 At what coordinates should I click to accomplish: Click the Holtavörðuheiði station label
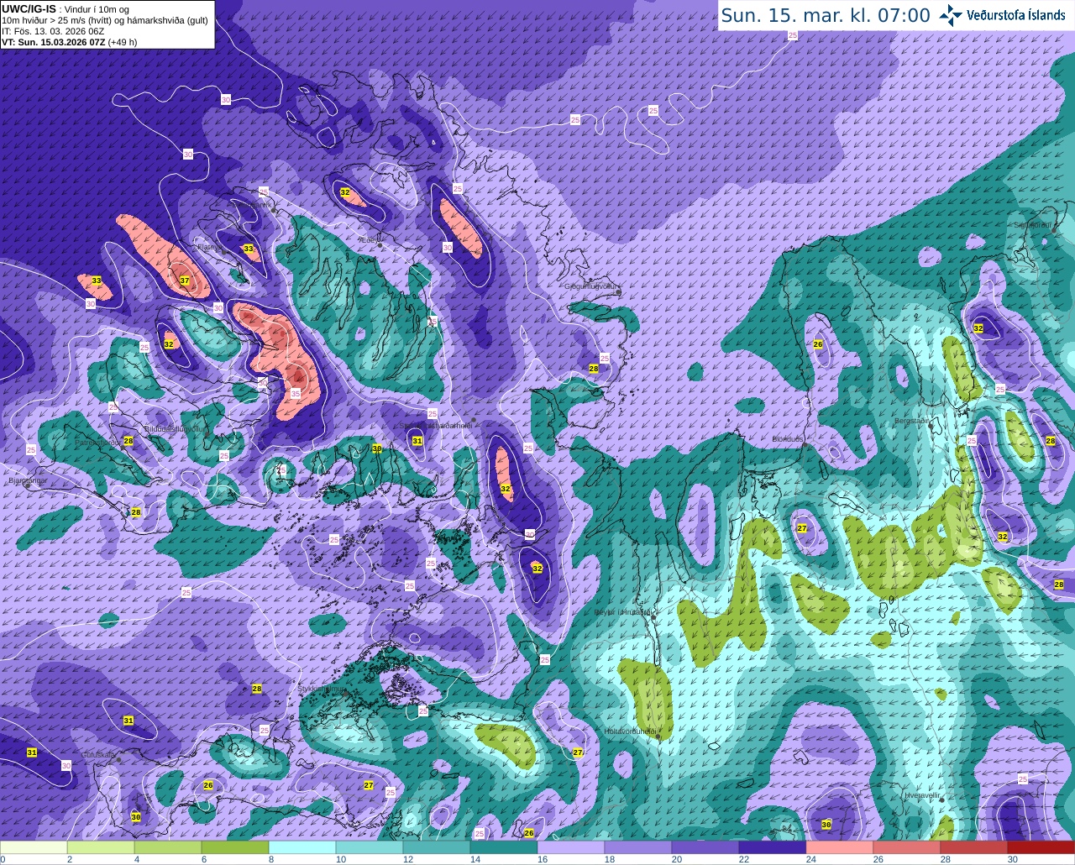(630, 731)
